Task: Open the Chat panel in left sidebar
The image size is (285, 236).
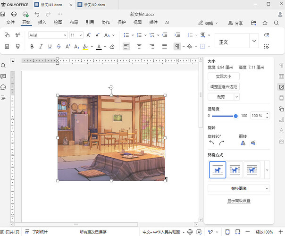Action: [3, 87]
